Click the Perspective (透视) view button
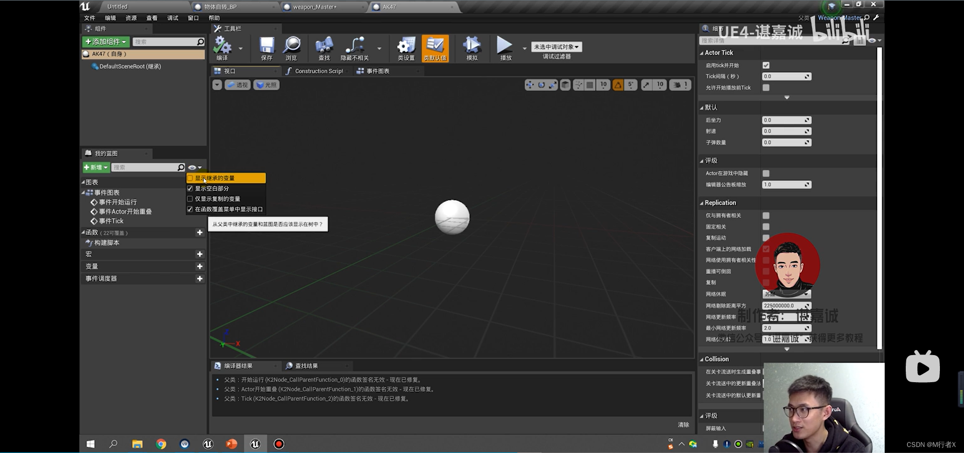 (237, 85)
